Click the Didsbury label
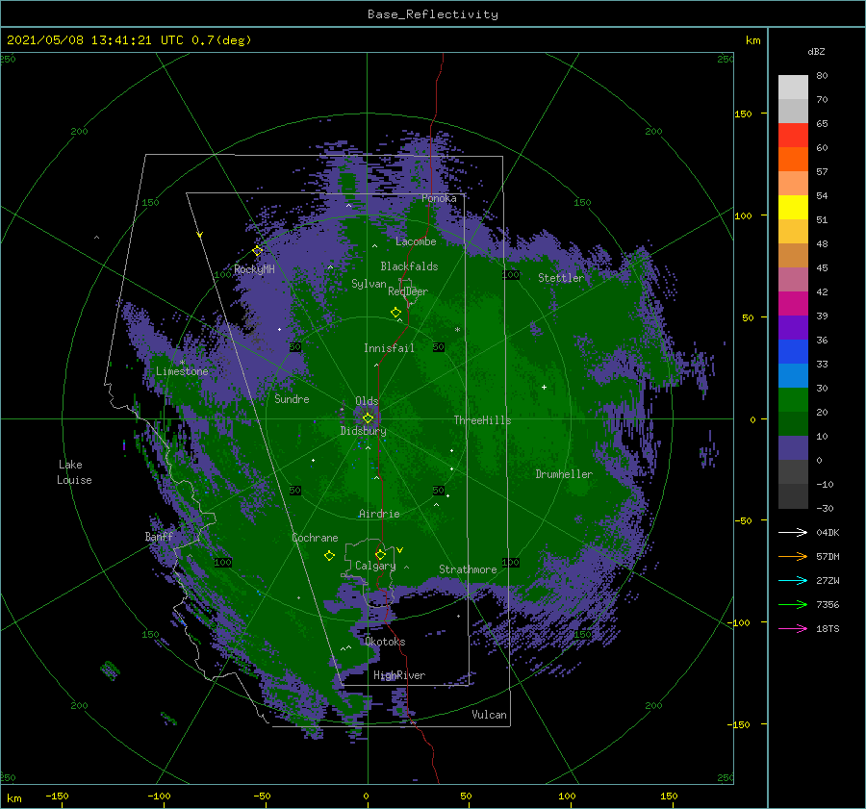 click(x=364, y=431)
